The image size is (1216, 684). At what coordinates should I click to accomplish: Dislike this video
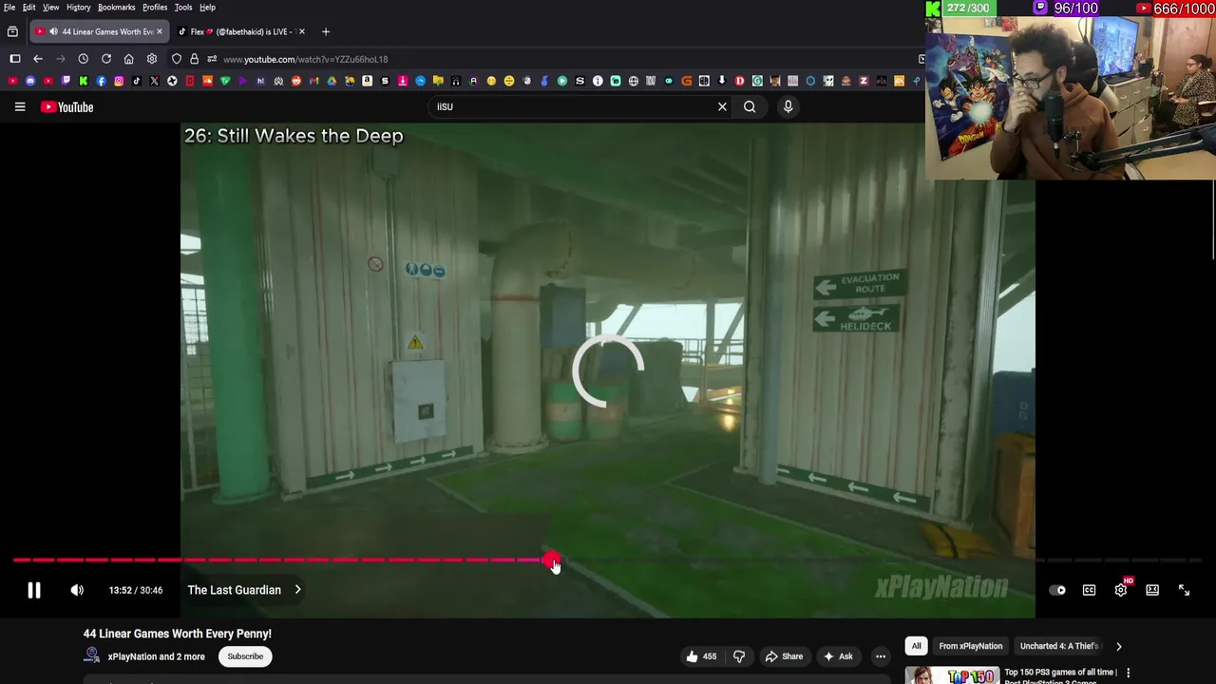point(739,656)
